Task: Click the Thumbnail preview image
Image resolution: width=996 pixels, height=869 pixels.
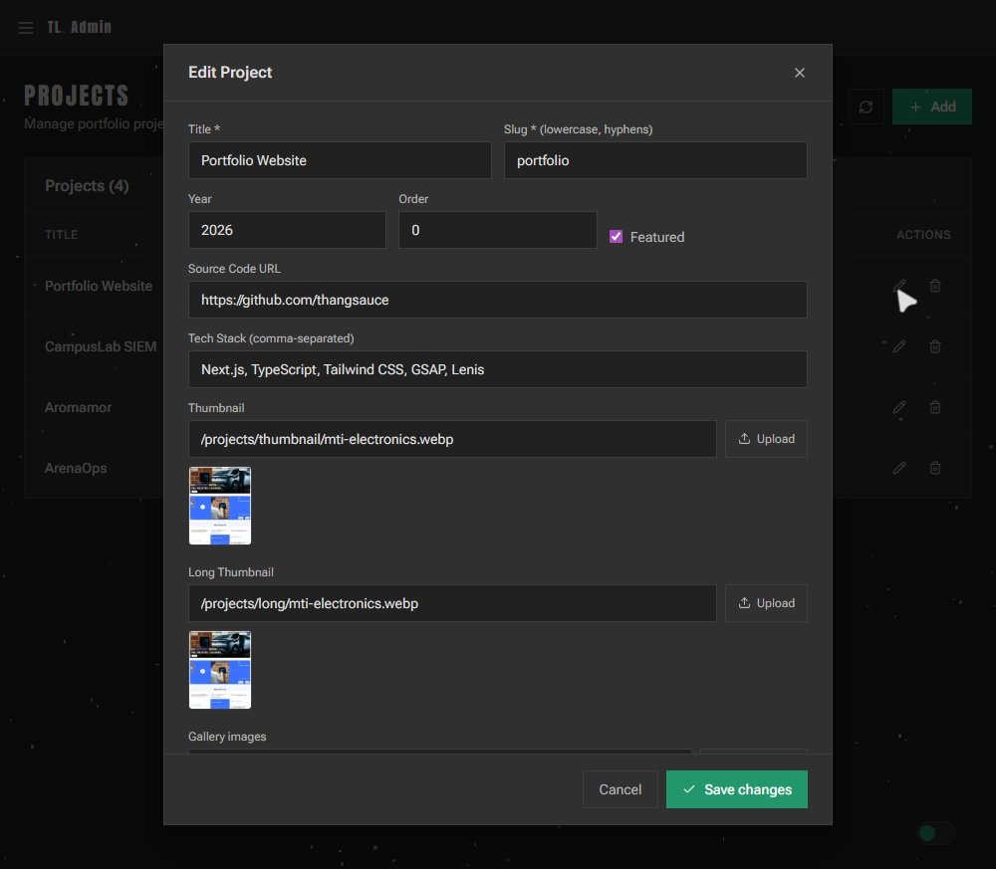Action: point(220,506)
